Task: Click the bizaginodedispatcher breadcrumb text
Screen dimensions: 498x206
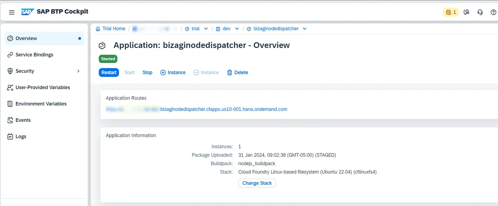Action: [x=276, y=29]
